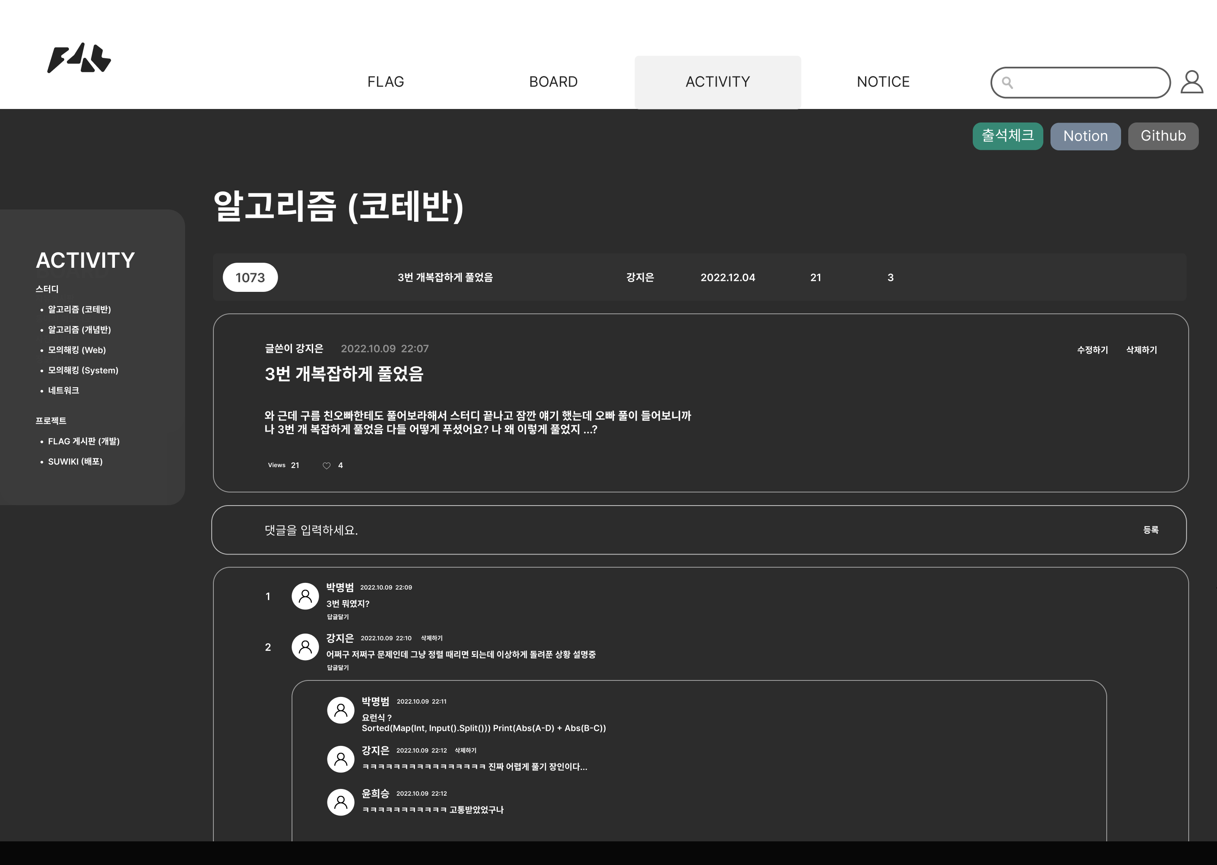1217x865 pixels.
Task: Click the 스터디 sidebar heading
Action: [x=47, y=289]
